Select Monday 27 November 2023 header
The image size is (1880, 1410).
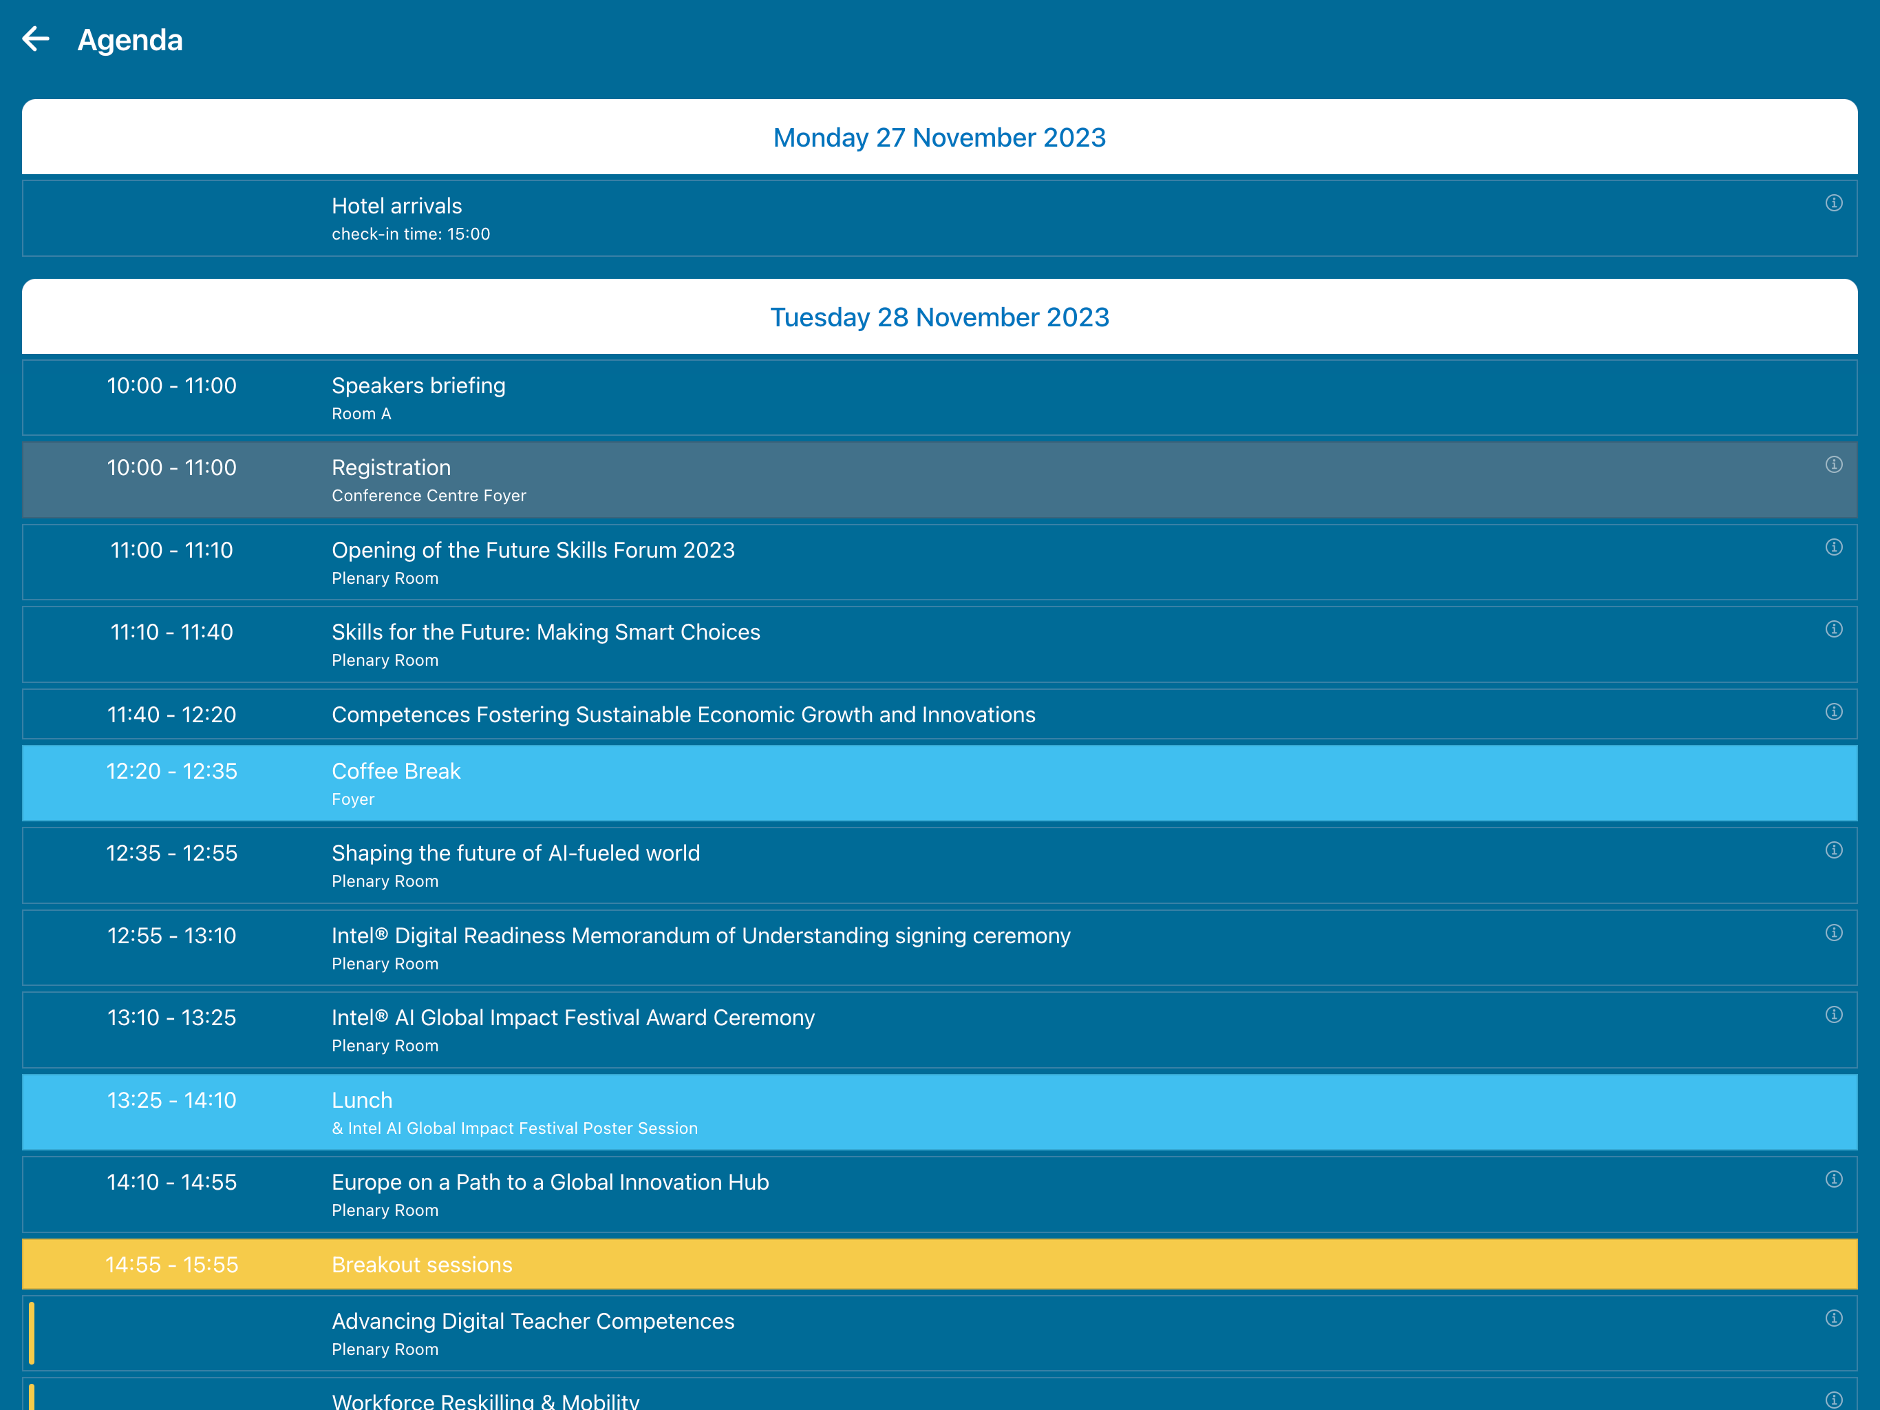pos(939,137)
